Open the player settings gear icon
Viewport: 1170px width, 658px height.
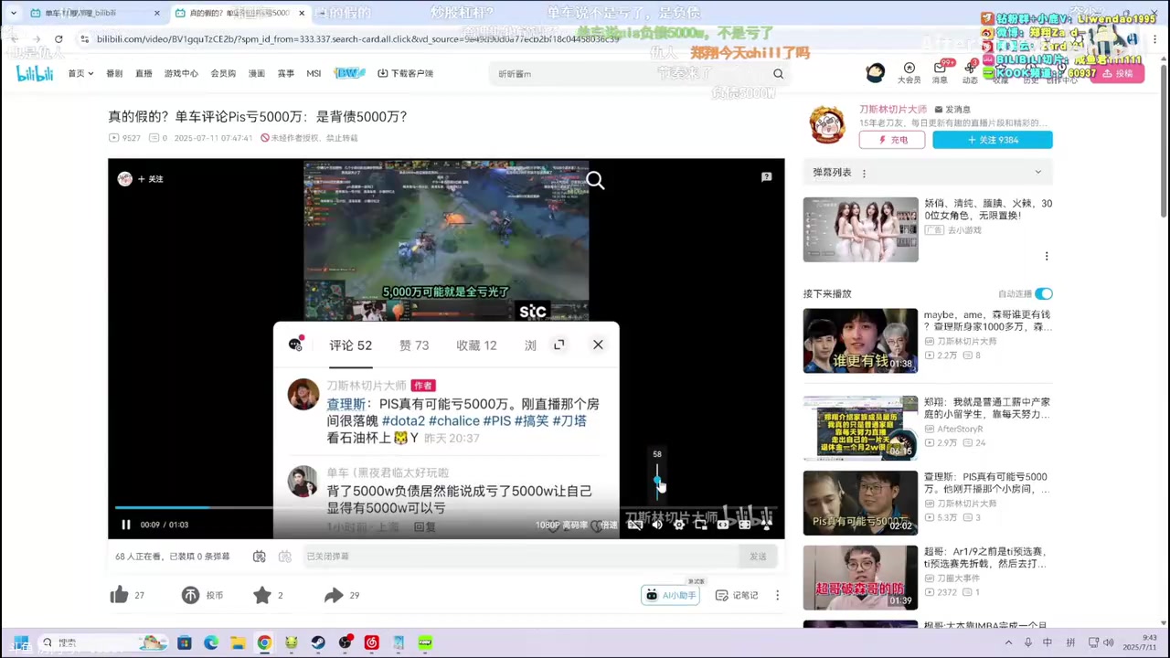679,525
